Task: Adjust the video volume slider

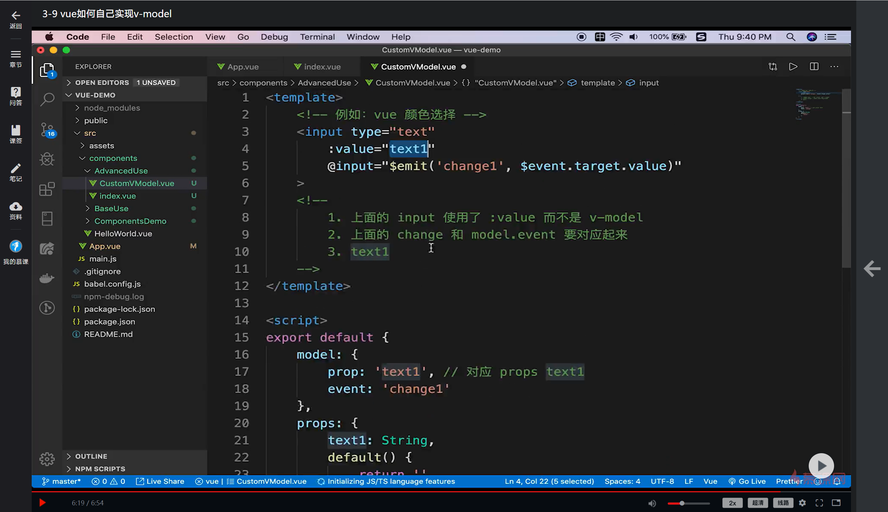Action: (682, 503)
